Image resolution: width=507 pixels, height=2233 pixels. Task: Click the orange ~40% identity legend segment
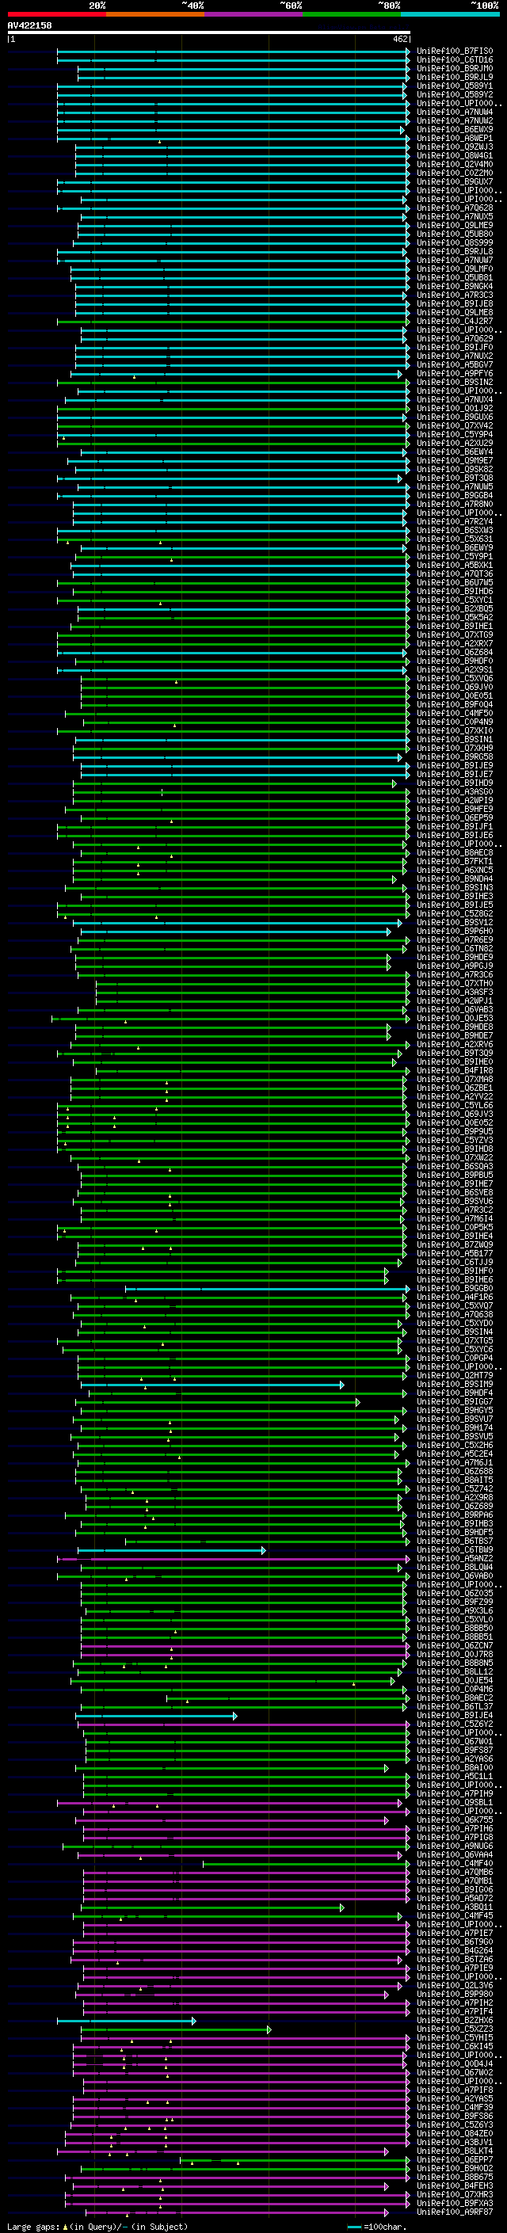point(156,14)
